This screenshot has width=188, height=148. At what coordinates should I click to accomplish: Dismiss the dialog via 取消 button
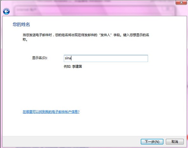(x=175, y=142)
